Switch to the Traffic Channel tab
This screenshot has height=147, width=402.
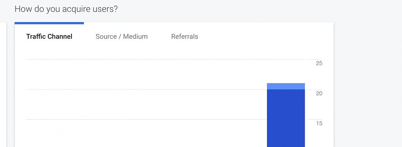point(49,36)
